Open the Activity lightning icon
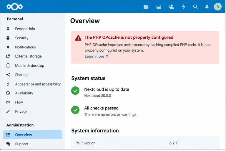 [x=183, y=7]
